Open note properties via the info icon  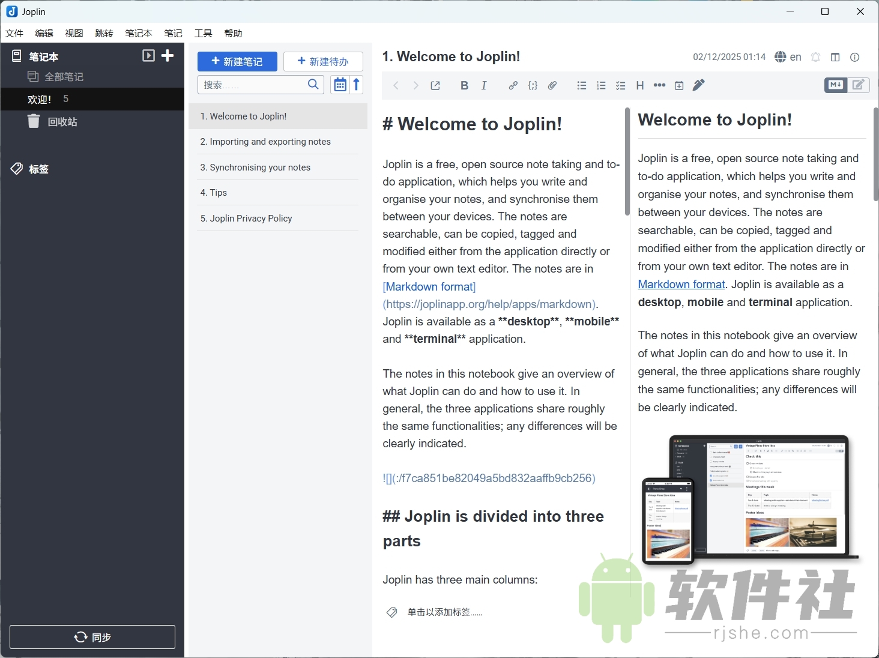pos(854,57)
